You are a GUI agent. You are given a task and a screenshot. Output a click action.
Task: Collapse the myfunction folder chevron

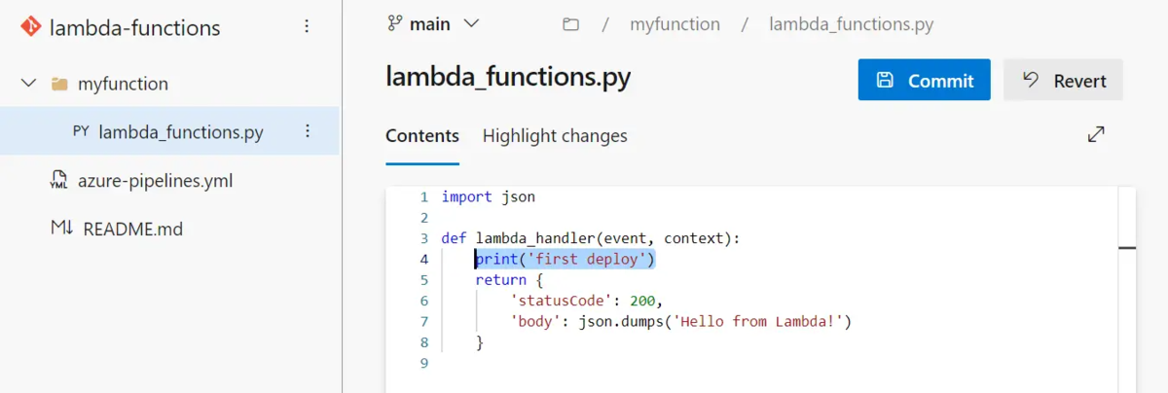coord(28,84)
